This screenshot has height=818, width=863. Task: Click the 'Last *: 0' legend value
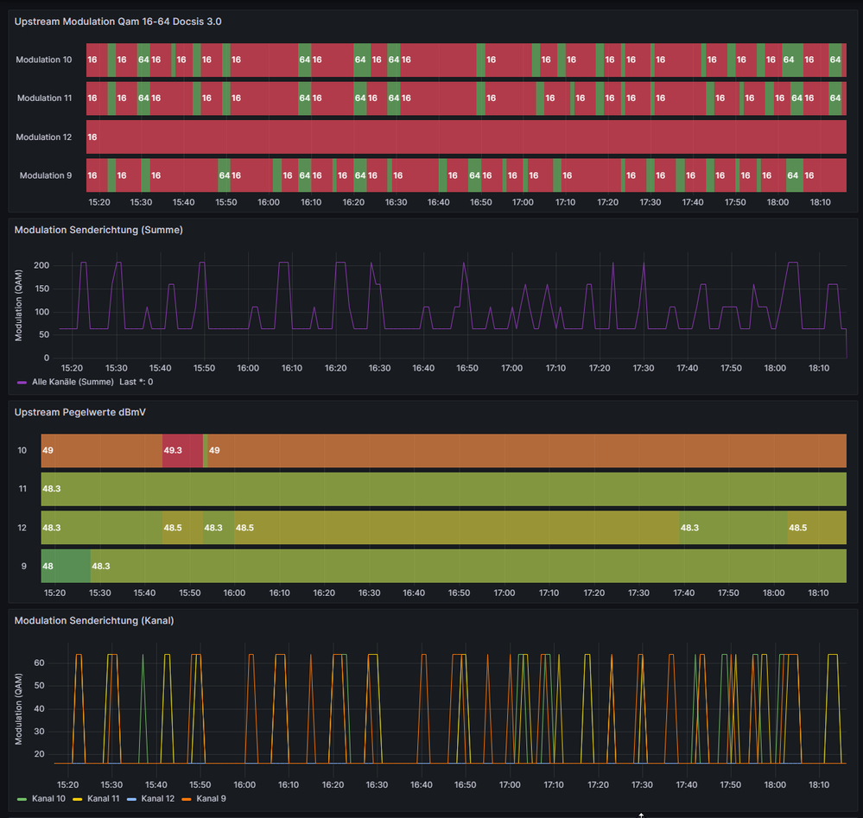point(136,382)
